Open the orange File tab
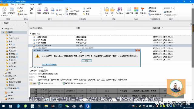Image resolution: width=194 pixels, height=109 pixels. pos(4,5)
